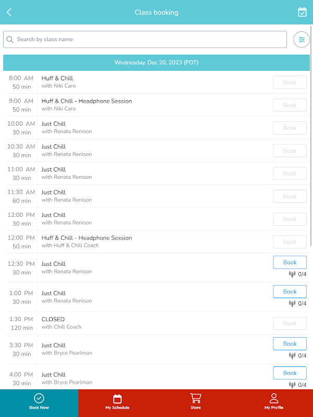Click the attendees icon for 3:30 PM class
Screen dimensions: 313x417
click(x=292, y=355)
